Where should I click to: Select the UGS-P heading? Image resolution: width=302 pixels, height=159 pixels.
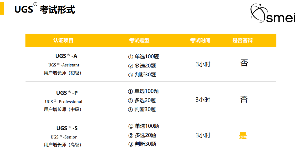[67, 93]
